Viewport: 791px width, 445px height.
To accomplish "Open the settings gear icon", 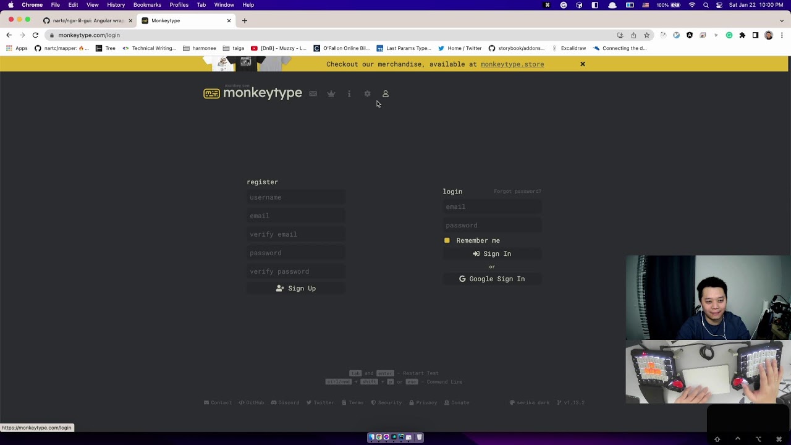I will 367,94.
